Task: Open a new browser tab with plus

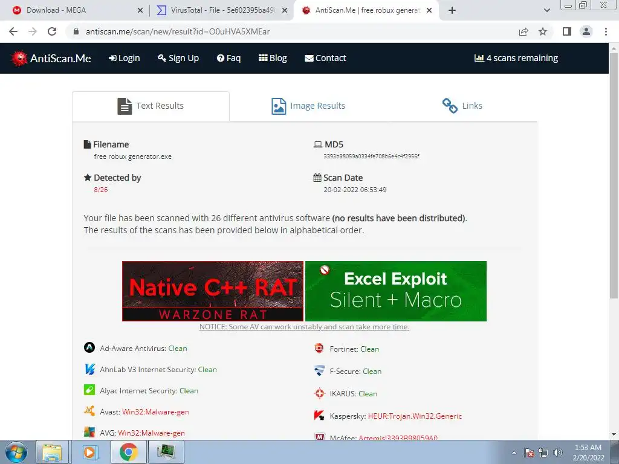Action: (452, 10)
